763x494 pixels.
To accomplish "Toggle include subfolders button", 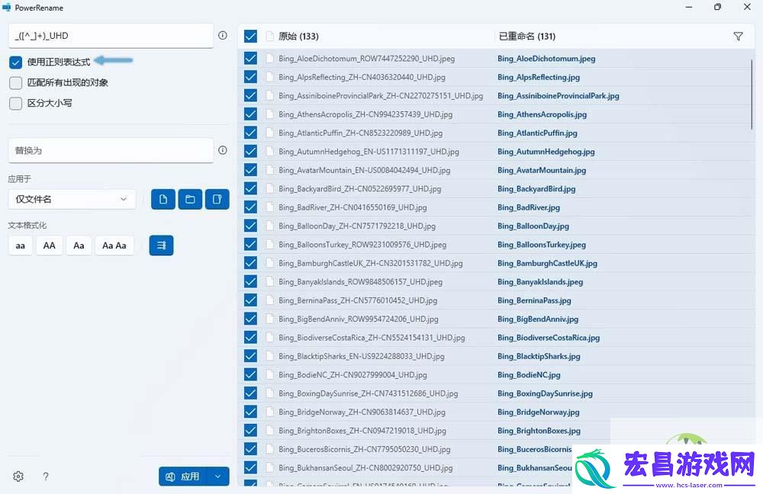I will coord(217,199).
